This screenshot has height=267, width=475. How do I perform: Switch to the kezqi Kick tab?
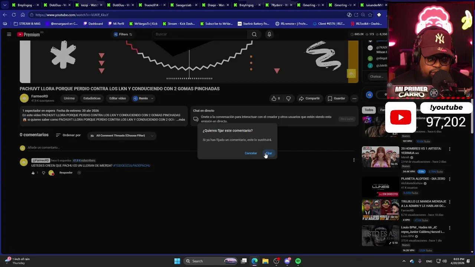[89, 5]
